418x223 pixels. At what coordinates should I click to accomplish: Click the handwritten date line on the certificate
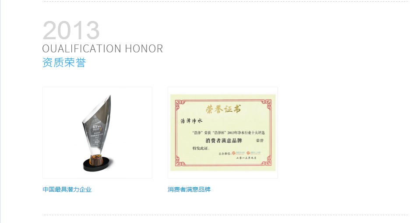click(246, 158)
